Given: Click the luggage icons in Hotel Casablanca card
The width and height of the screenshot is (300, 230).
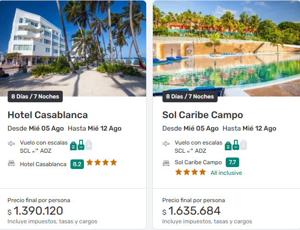Looking at the screenshot, I should pyautogui.click(x=81, y=145).
